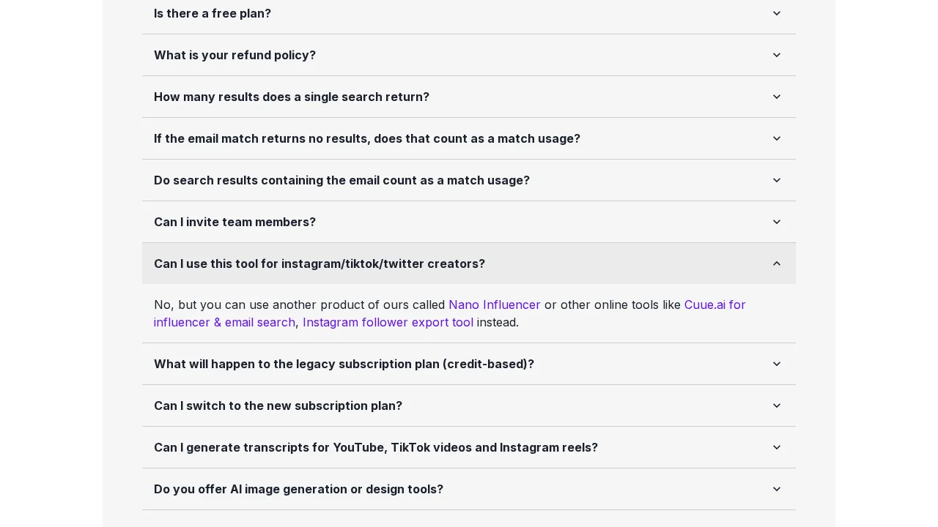
Task: Expand the search results match usage question
Action: [x=469, y=180]
